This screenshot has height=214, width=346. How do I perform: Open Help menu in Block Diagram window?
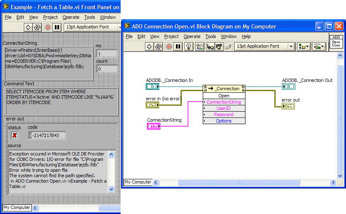(246, 36)
